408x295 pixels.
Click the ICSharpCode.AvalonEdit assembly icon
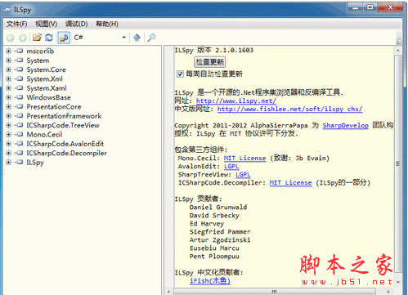pyautogui.click(x=20, y=144)
